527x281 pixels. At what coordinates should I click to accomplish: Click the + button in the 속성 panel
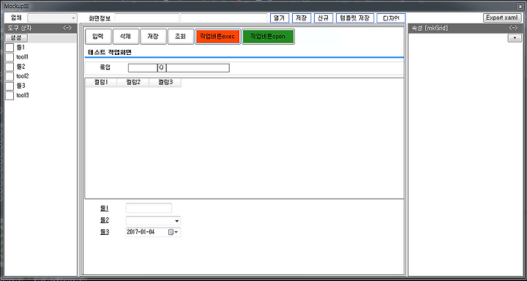pyautogui.click(x=514, y=38)
